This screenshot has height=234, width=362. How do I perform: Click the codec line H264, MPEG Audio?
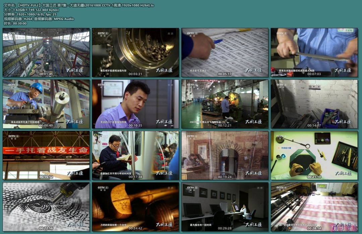pos(39,19)
